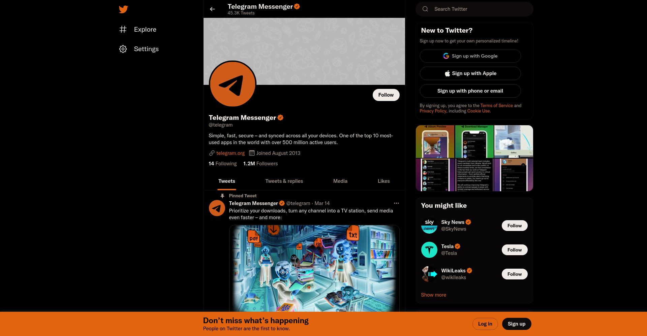Open the telegram.org website link
The image size is (647, 336).
(x=230, y=153)
